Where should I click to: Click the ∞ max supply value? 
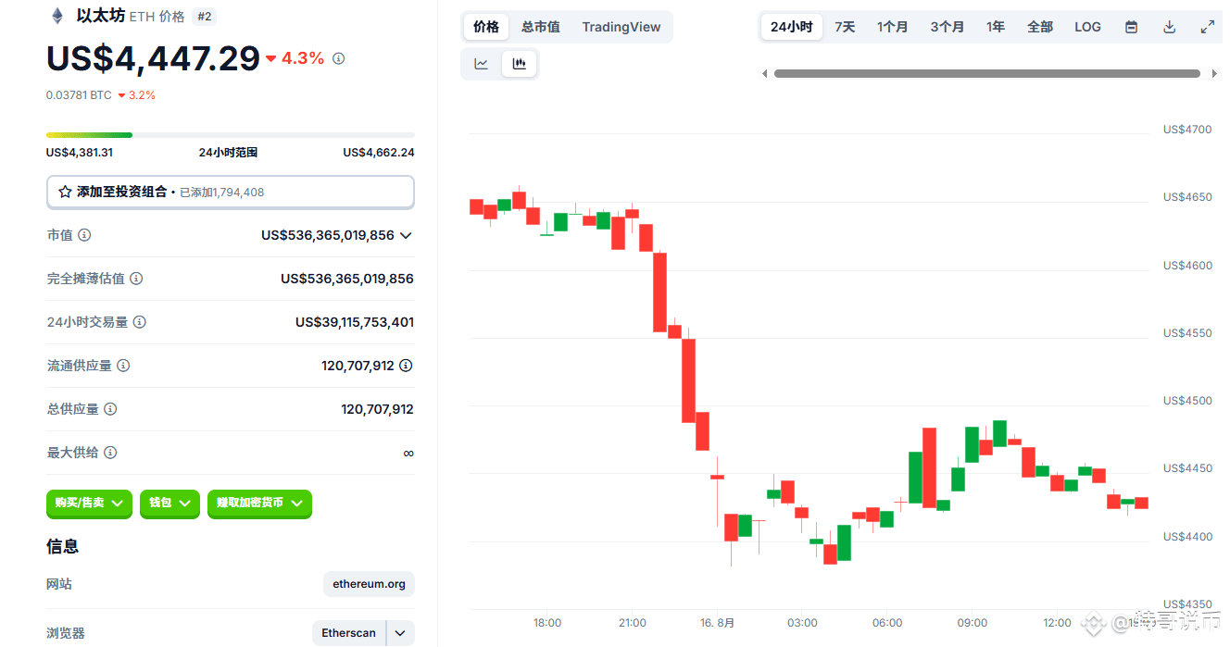pyautogui.click(x=408, y=453)
